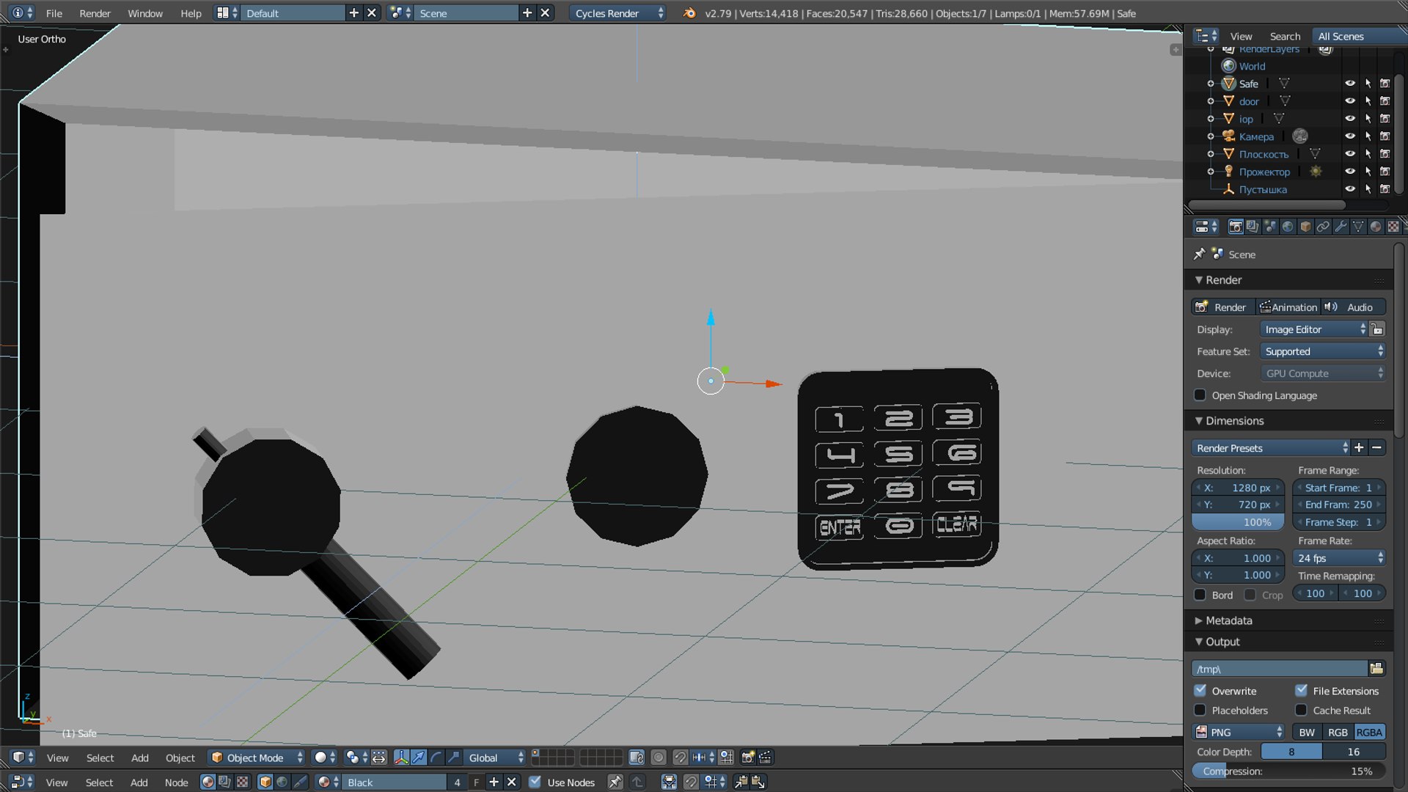Select the rotate manipulator arc icon
The image size is (1408, 792).
(x=436, y=758)
